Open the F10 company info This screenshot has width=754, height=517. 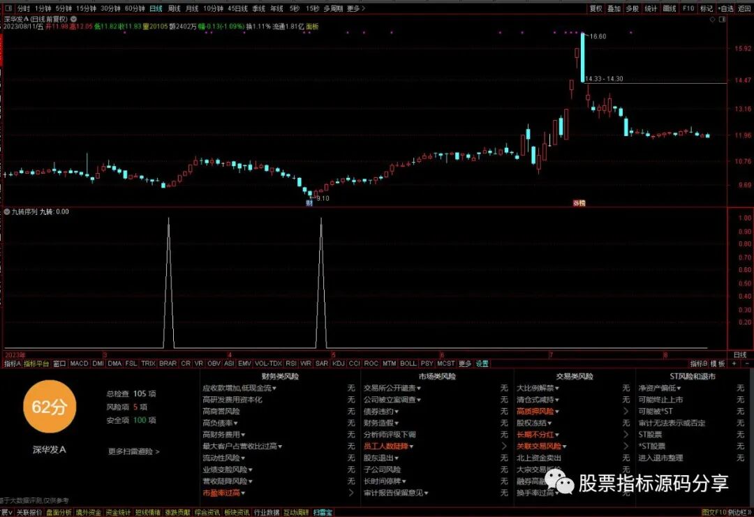click(x=688, y=8)
